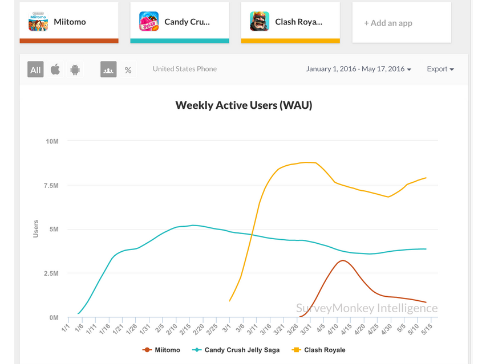The height and width of the screenshot is (364, 486).
Task: Click the Candy Crush app icon
Action: coord(148,22)
